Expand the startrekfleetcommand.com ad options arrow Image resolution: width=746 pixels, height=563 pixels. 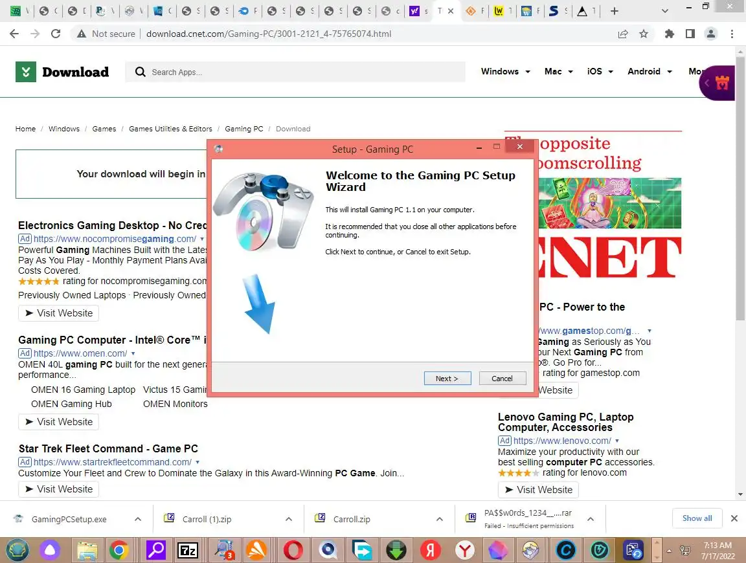click(x=198, y=462)
